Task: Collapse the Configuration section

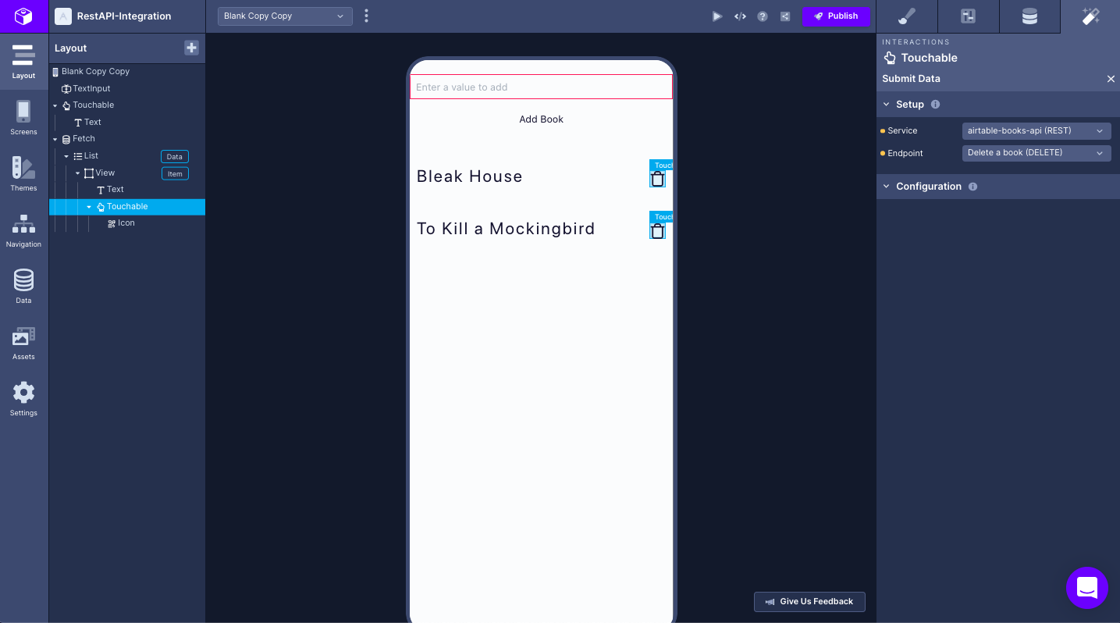Action: (x=887, y=187)
